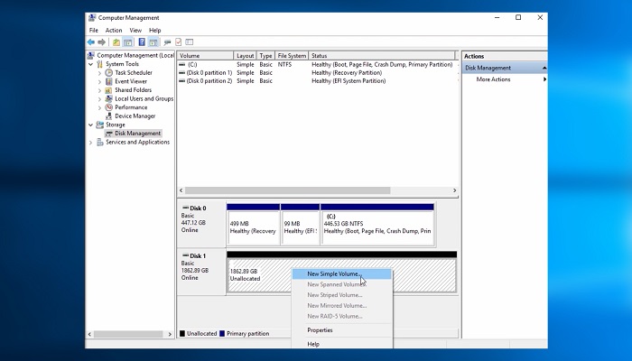This screenshot has height=361, width=632.
Task: Open More Actions submenu arrow
Action: coord(544,79)
